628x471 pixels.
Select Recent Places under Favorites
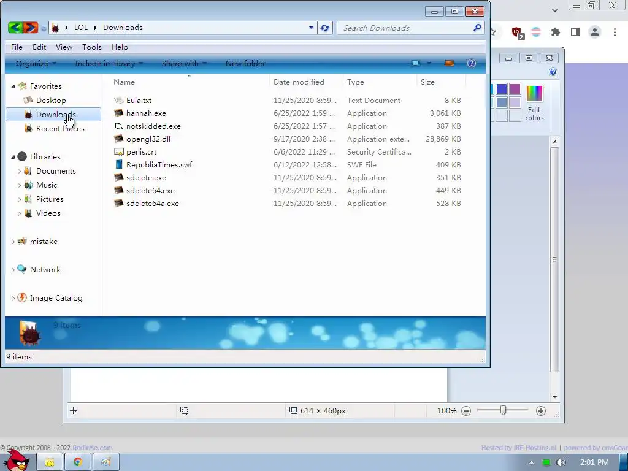[60, 129]
